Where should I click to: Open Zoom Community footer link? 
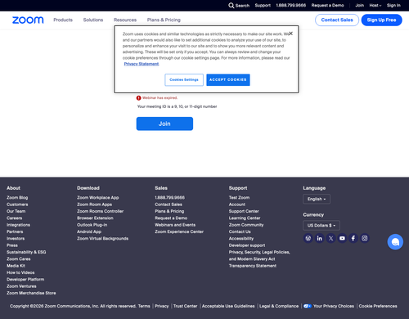click(x=246, y=225)
